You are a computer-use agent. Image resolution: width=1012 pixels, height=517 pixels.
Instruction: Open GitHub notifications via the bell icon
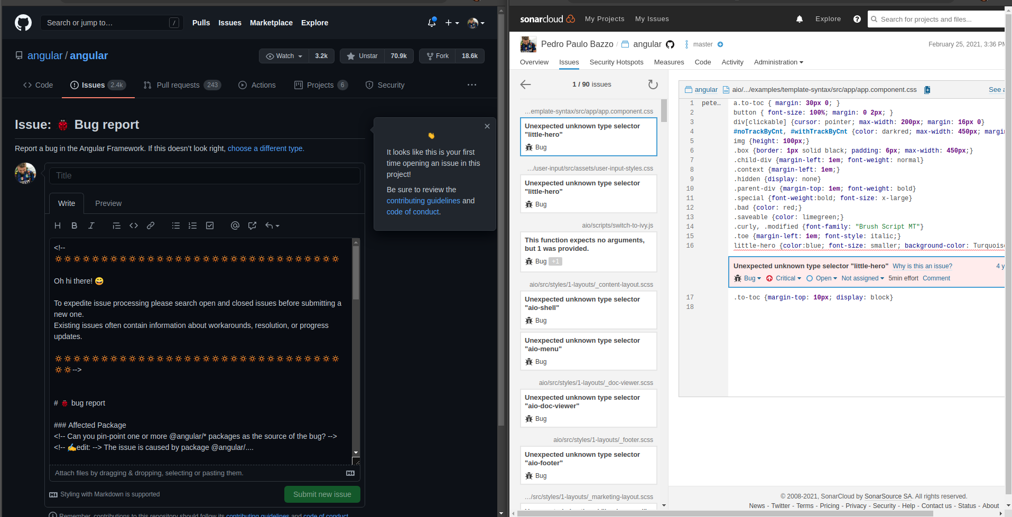431,23
